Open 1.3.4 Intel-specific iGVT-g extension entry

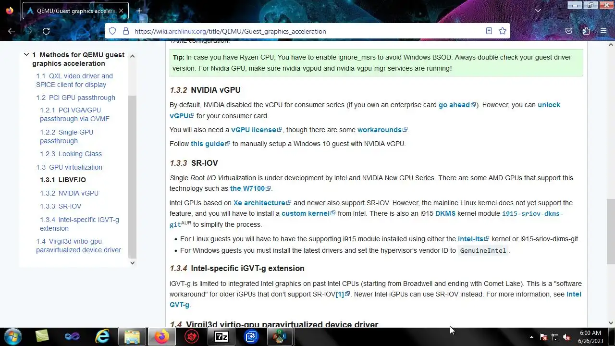point(79,224)
